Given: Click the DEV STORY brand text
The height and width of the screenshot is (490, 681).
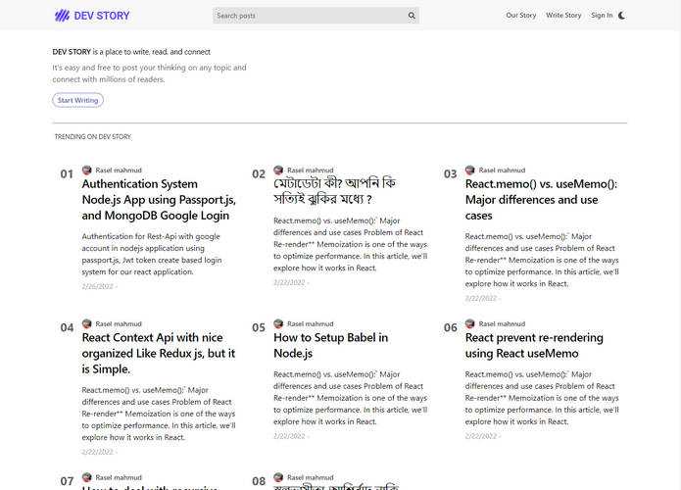Looking at the screenshot, I should tap(102, 16).
